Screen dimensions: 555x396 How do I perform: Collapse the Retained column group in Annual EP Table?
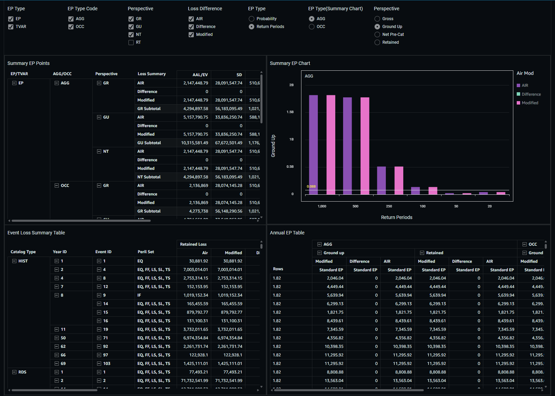click(422, 253)
